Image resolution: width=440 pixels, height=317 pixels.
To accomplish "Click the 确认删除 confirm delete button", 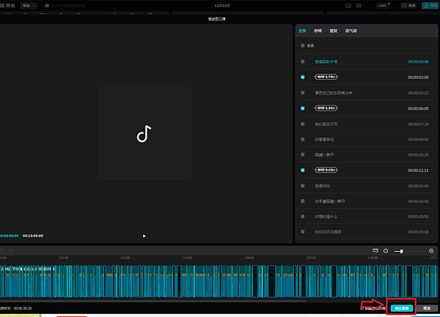I will coord(400,308).
